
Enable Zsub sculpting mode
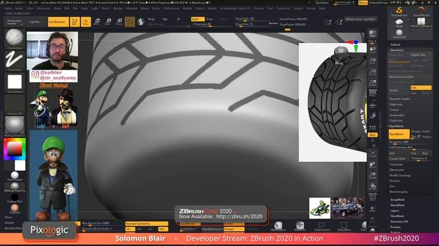[x=209, y=19]
